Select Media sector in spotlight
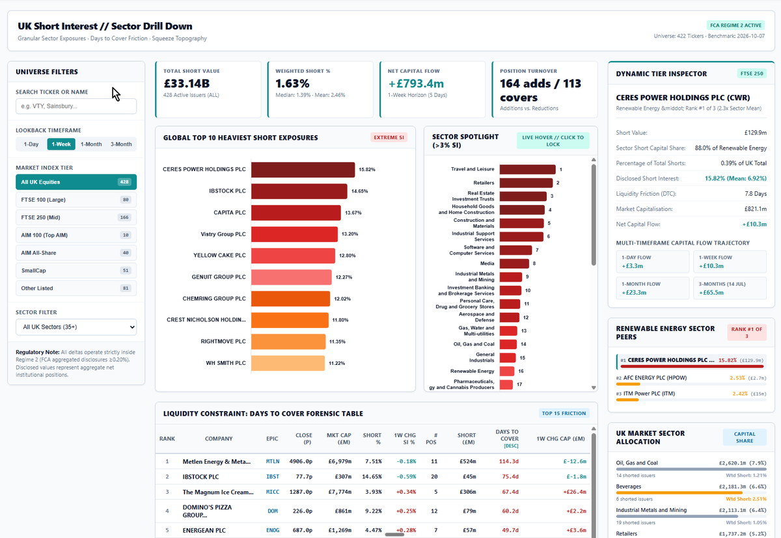The image size is (781, 538). 514,263
